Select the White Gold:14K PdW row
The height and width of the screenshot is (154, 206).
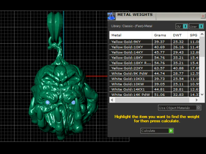click(x=154, y=95)
